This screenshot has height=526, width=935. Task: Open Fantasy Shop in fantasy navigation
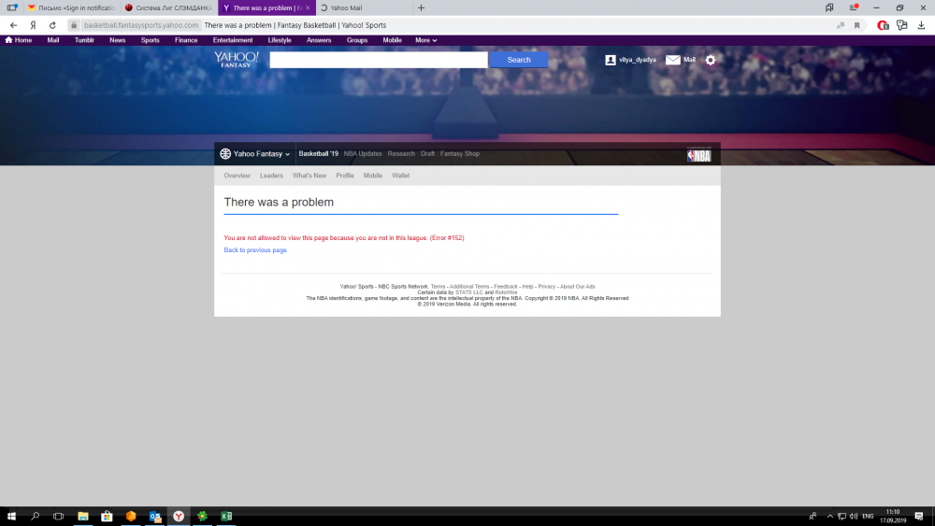(460, 154)
